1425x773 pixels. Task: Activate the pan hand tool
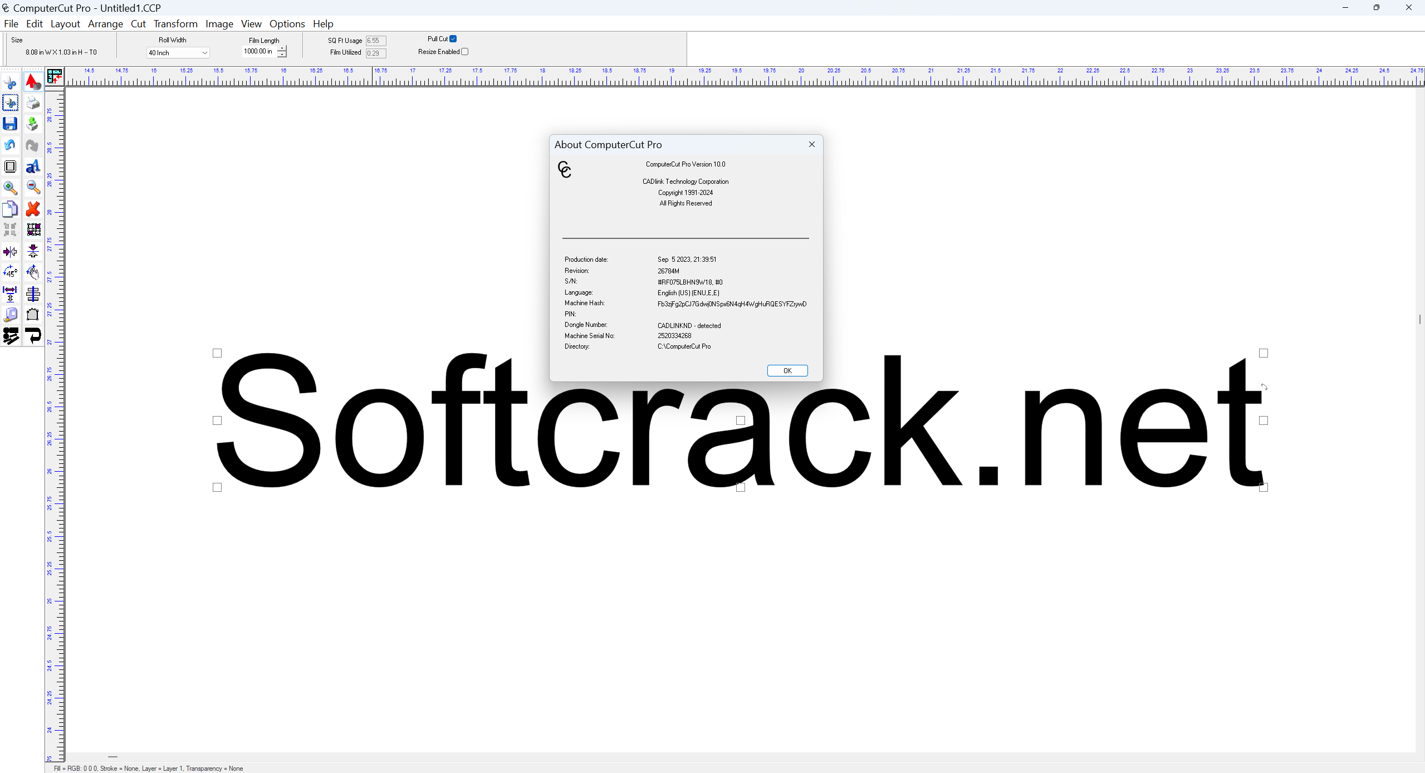33,272
